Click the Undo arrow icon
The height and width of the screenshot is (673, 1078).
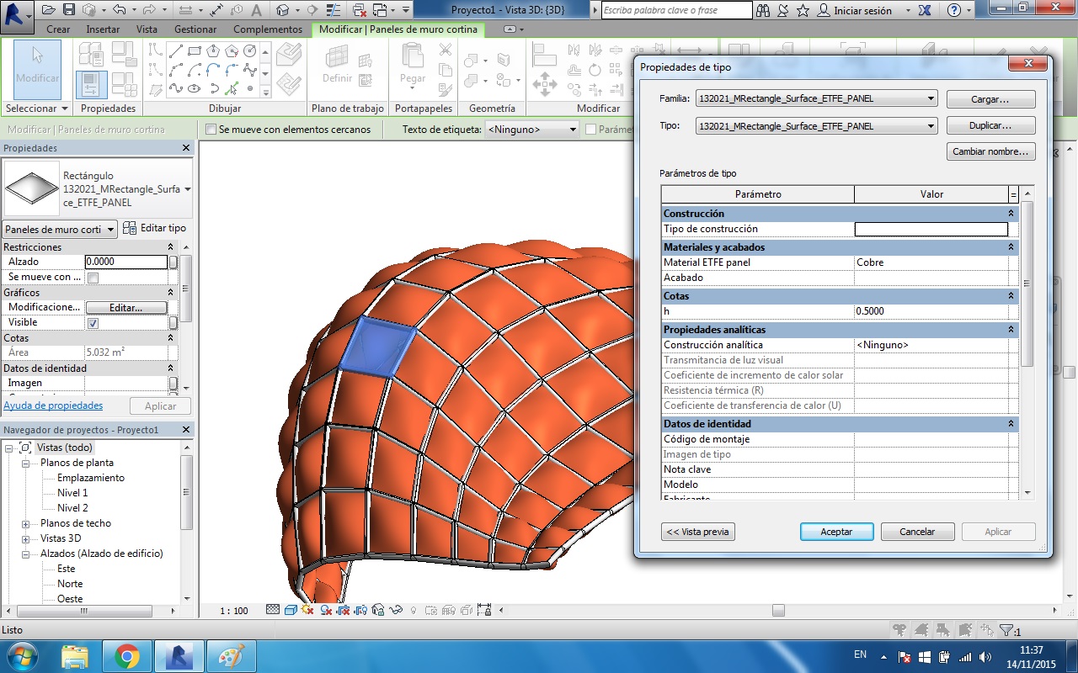coord(118,10)
